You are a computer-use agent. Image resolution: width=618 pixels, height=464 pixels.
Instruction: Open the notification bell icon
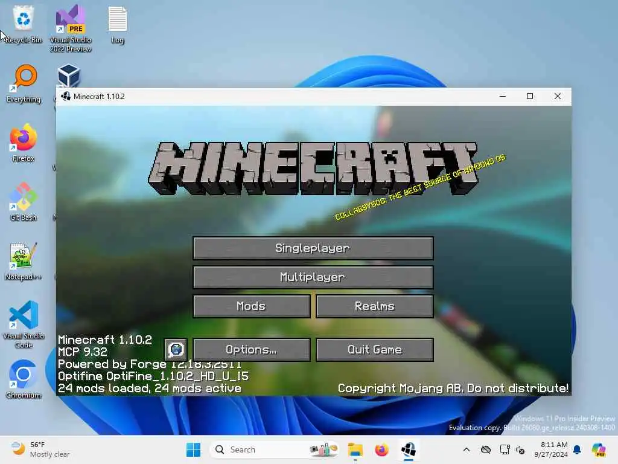click(577, 449)
